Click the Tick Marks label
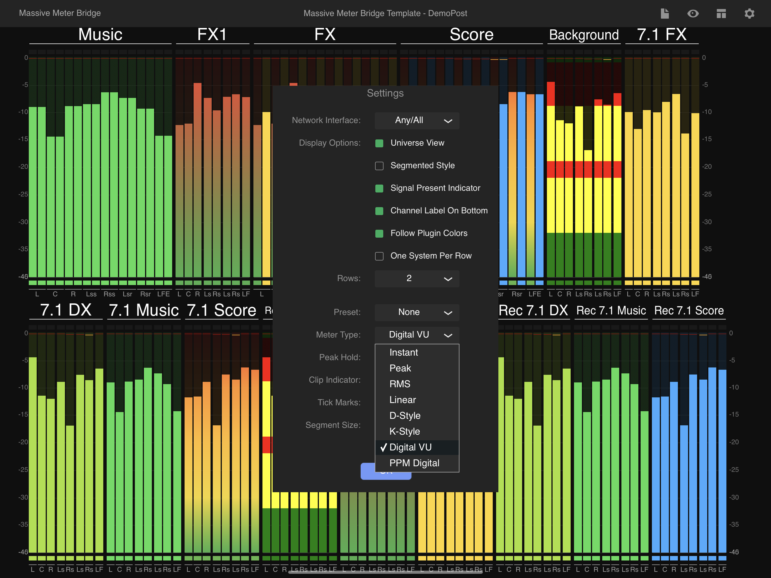This screenshot has width=771, height=578. tap(339, 403)
